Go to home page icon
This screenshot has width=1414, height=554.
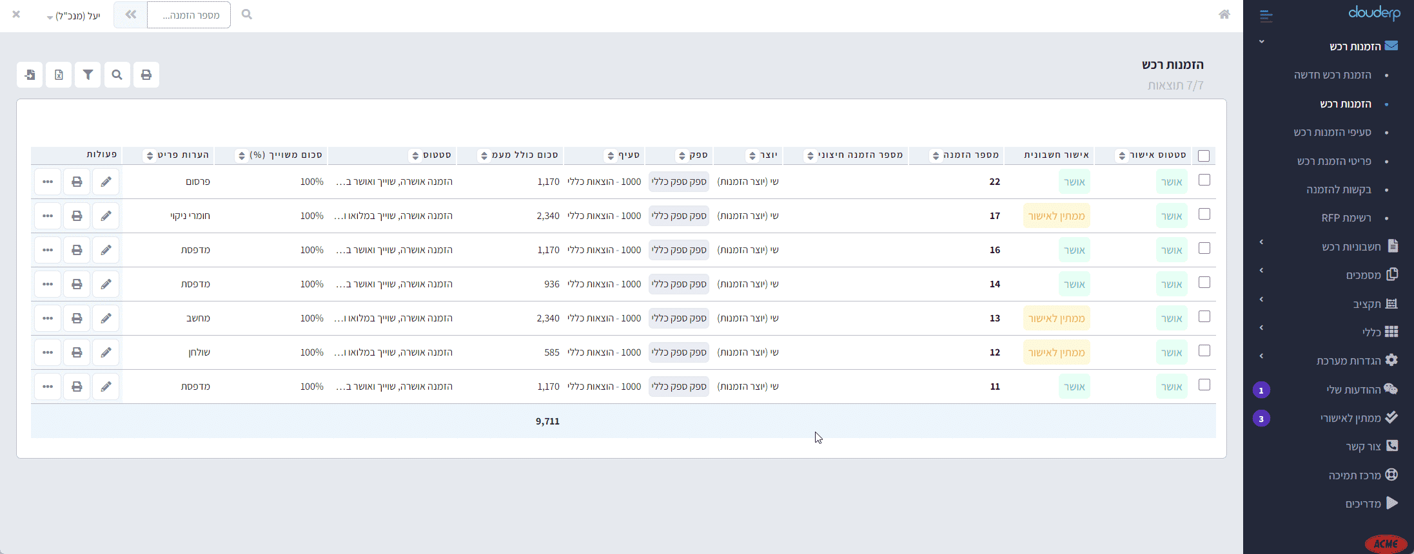(x=1224, y=14)
